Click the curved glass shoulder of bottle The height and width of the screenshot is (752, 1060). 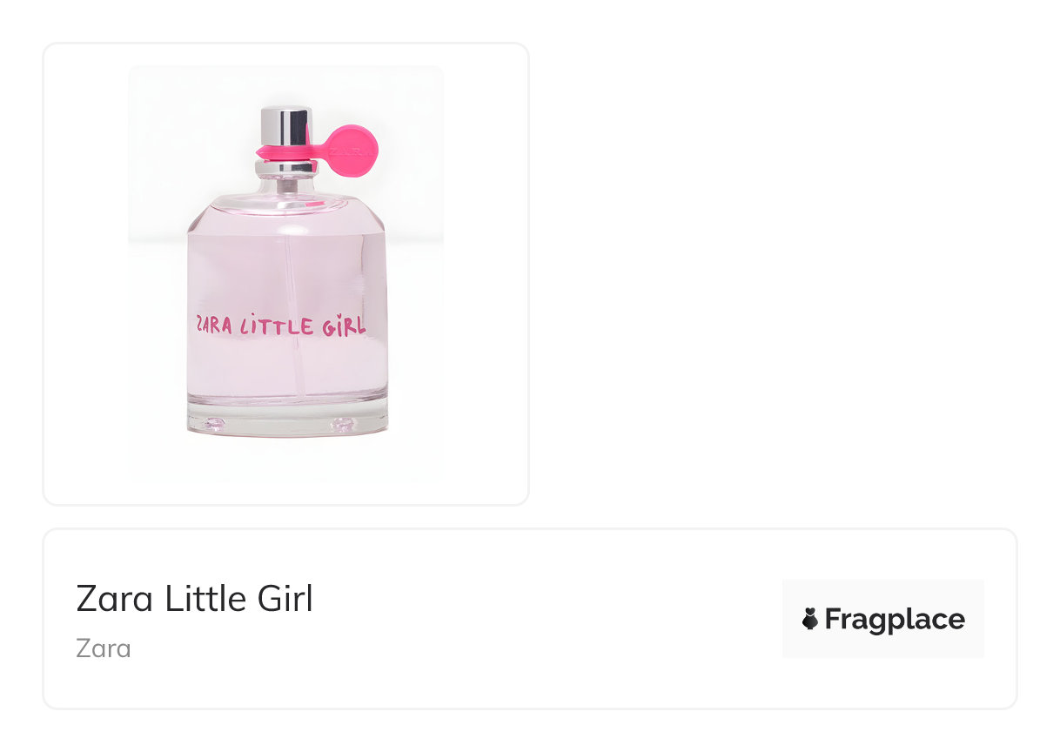click(286, 207)
